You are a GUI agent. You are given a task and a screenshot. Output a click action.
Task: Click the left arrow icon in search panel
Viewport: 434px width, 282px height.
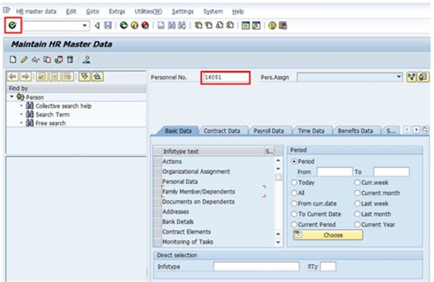(13, 77)
